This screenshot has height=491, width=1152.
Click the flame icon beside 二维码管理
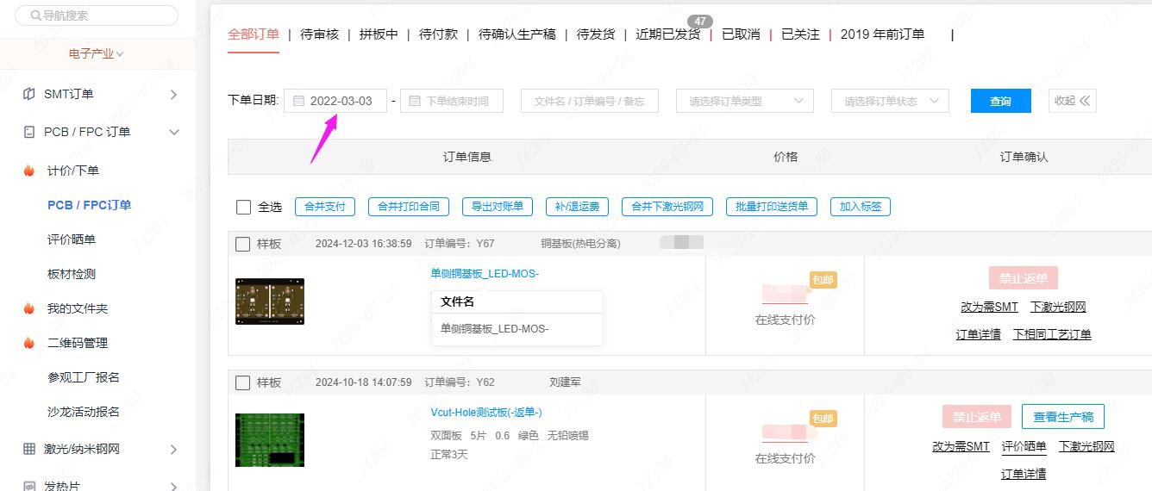(29, 343)
